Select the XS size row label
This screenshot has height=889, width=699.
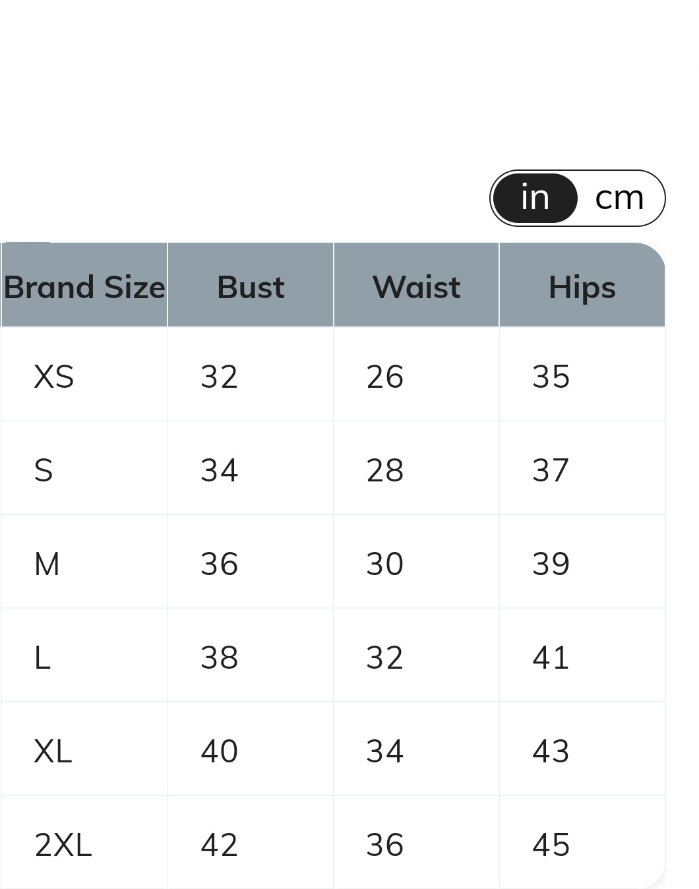pyautogui.click(x=54, y=377)
